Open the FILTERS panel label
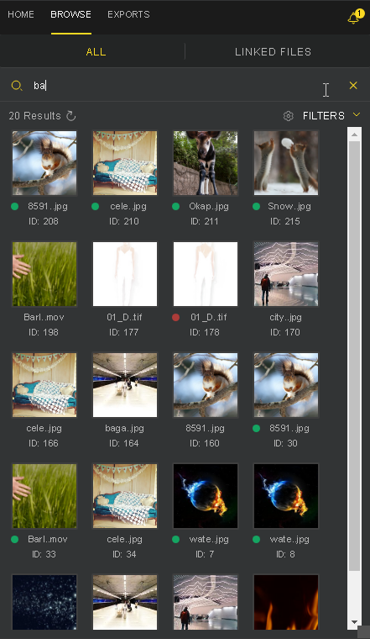This screenshot has width=370, height=639. 324,116
